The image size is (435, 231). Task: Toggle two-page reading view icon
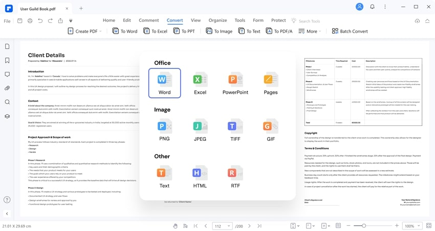[x=338, y=226]
